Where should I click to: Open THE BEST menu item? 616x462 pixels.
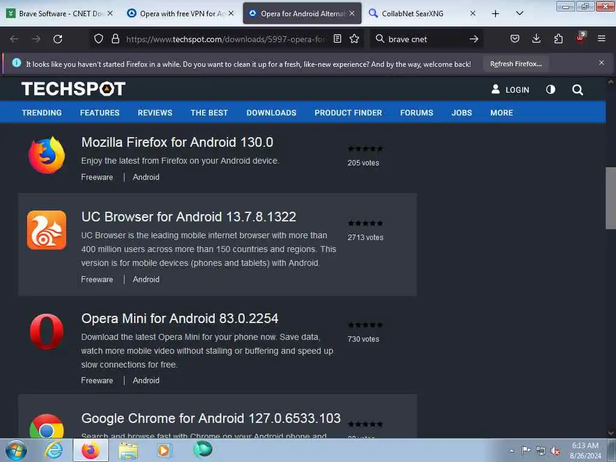click(x=209, y=112)
